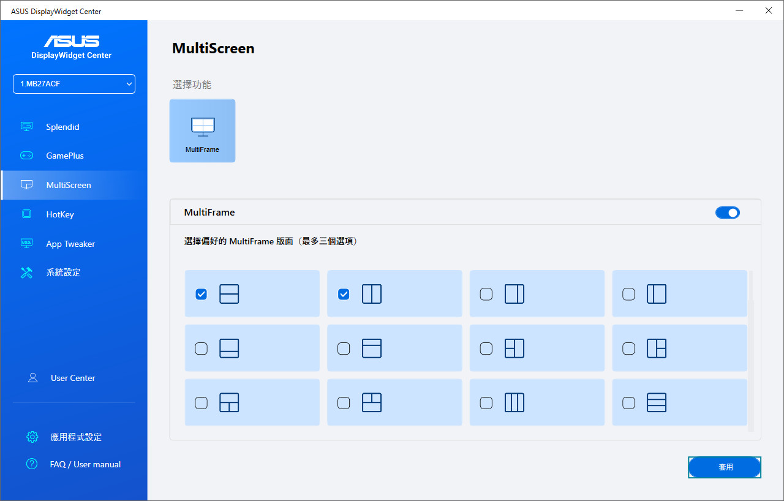Click the App Tweaker sidebar icon
This screenshot has width=784, height=501.
[26, 244]
